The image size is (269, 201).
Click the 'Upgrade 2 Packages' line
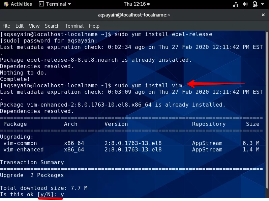point(32,175)
